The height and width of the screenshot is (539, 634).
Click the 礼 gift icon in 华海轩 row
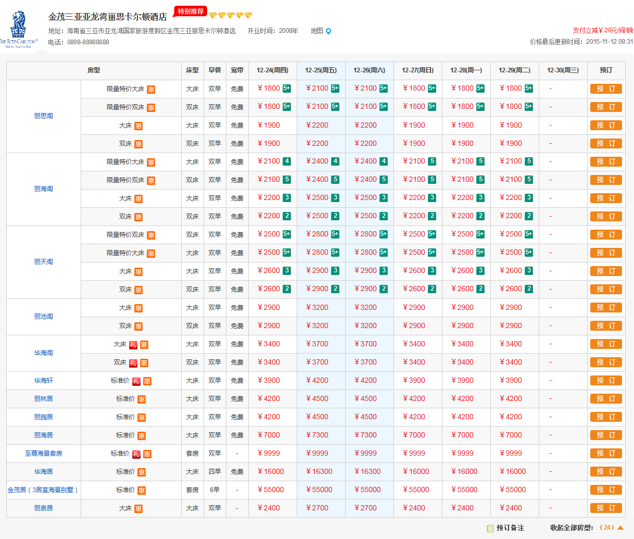click(136, 381)
